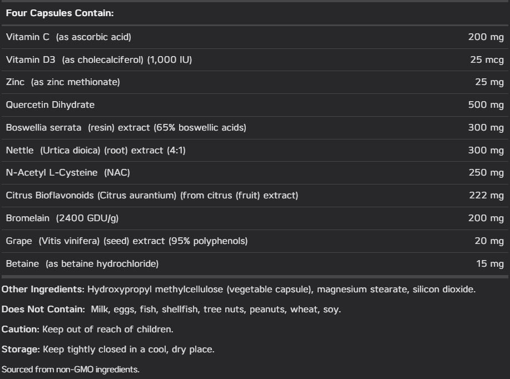Select the 222 mg Citrus Bioflavonoids amount
Screen dimensions: 510x379
486,196
